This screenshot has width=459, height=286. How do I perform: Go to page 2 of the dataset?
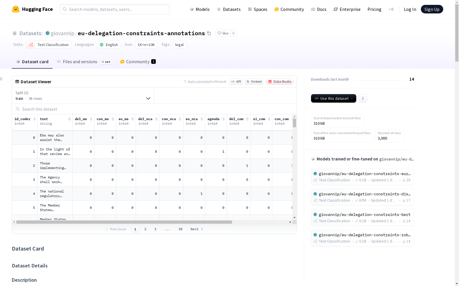coord(145,229)
